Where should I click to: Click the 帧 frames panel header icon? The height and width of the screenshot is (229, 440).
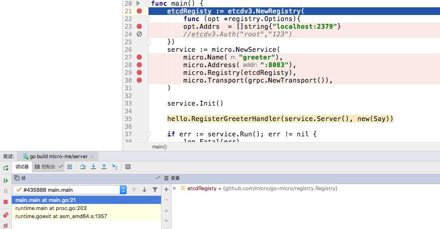17,178
